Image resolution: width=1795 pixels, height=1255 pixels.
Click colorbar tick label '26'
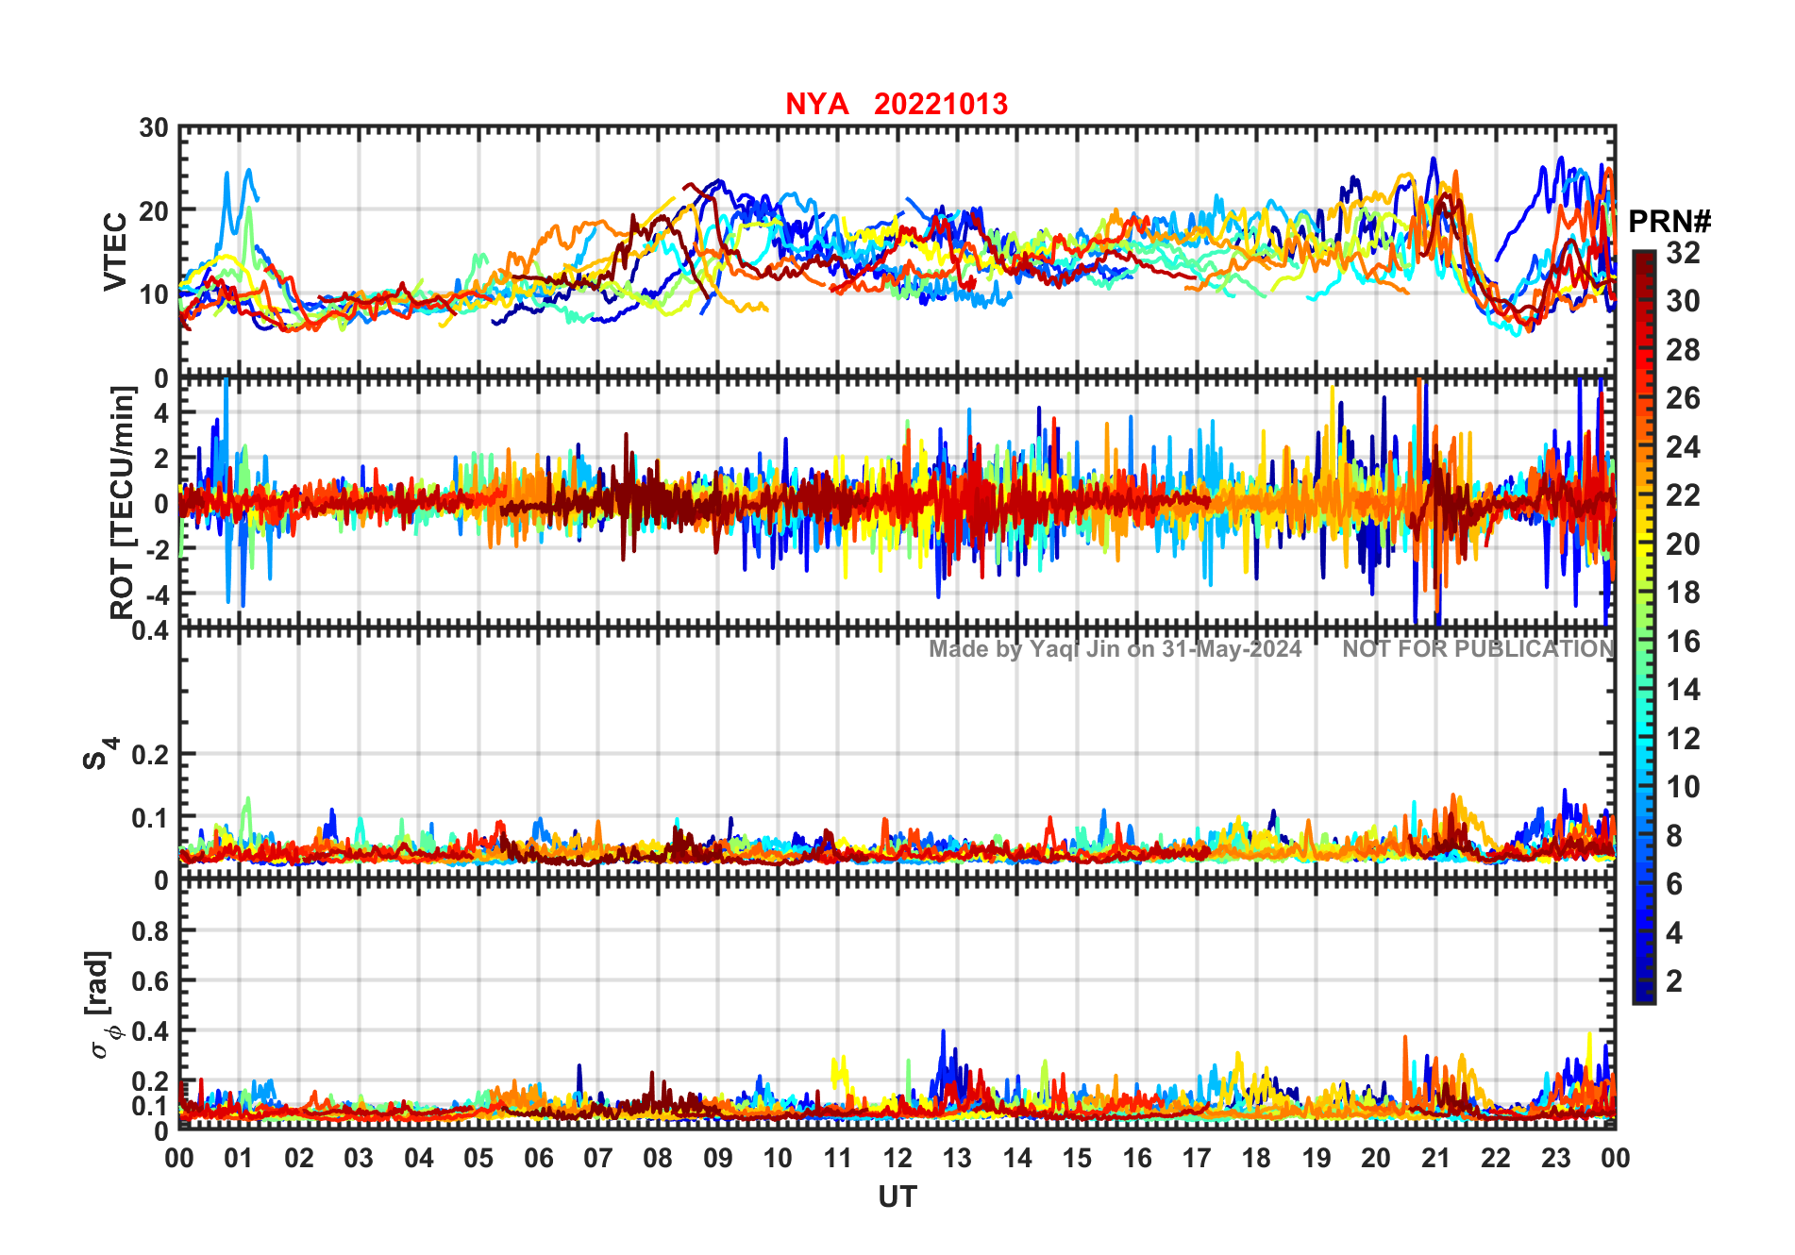[x=1683, y=398]
